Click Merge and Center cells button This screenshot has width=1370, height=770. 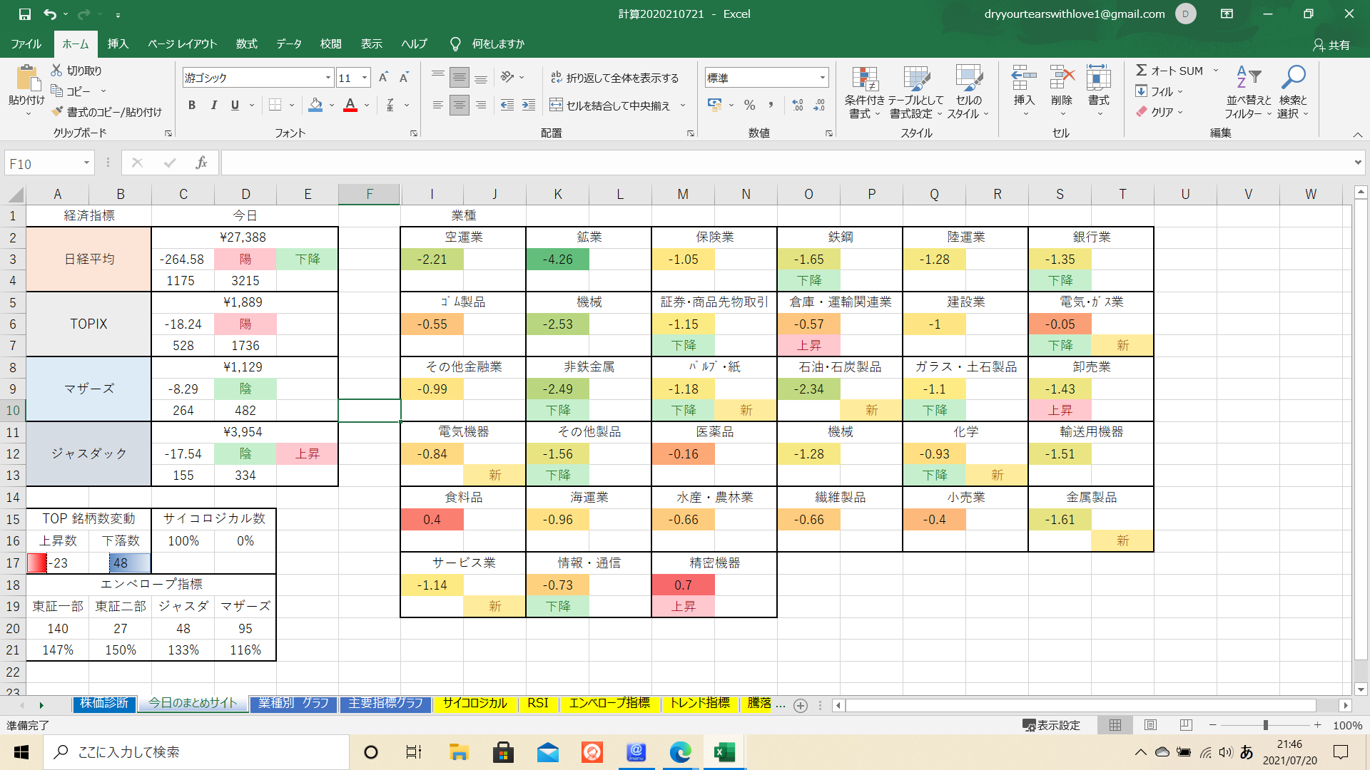pyautogui.click(x=611, y=106)
